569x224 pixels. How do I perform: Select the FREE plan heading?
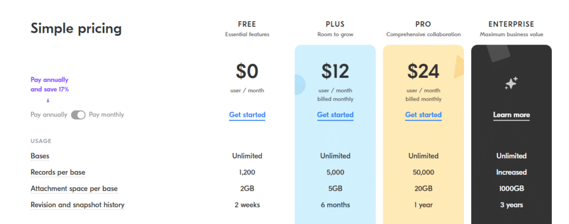click(247, 24)
